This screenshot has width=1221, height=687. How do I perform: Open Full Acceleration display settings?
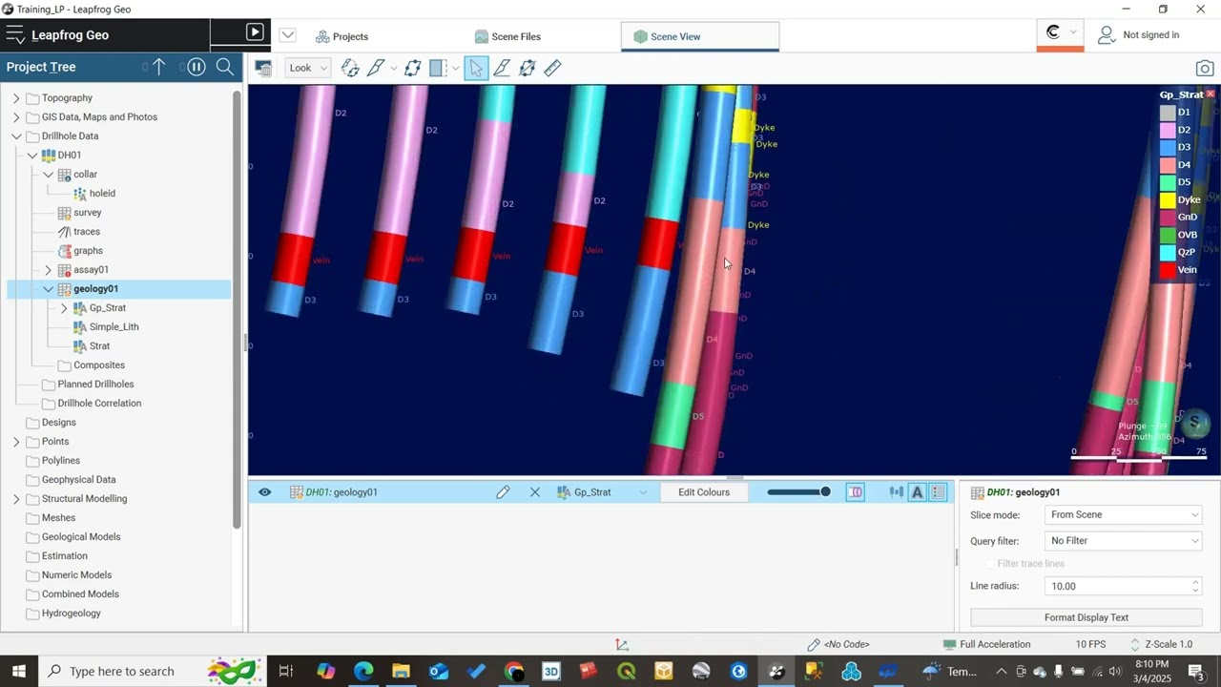[986, 645]
